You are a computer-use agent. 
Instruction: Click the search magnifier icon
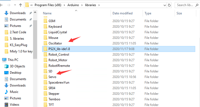point(197,5)
